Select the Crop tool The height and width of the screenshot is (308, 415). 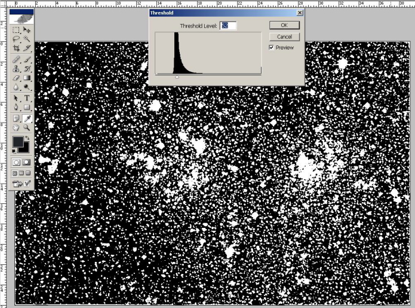(16, 48)
